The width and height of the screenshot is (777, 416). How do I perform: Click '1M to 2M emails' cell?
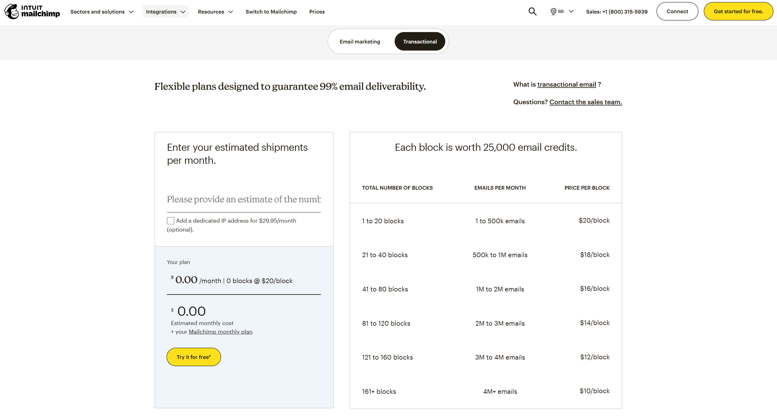click(500, 289)
